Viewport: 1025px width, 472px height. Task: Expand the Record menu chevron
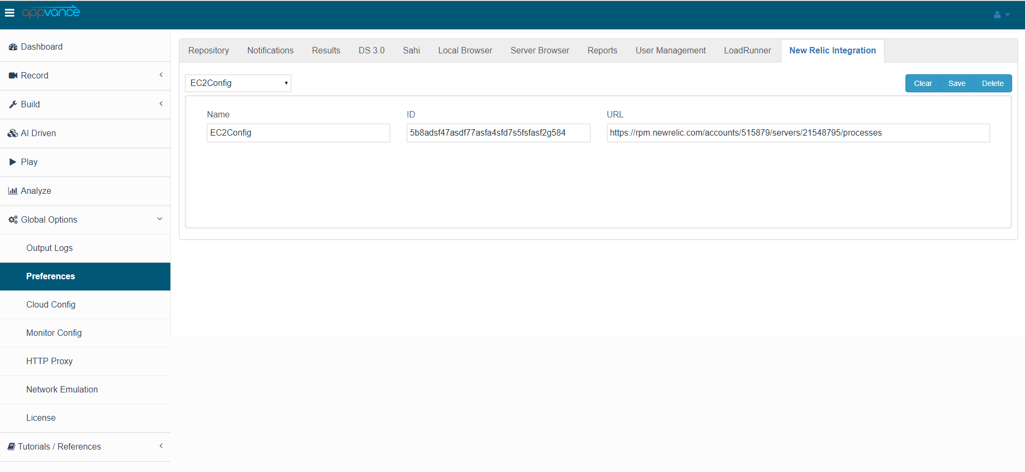pyautogui.click(x=161, y=75)
